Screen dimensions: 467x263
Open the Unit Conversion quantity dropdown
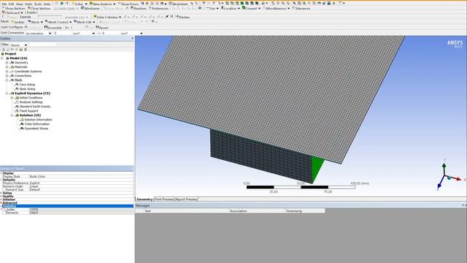(38, 34)
